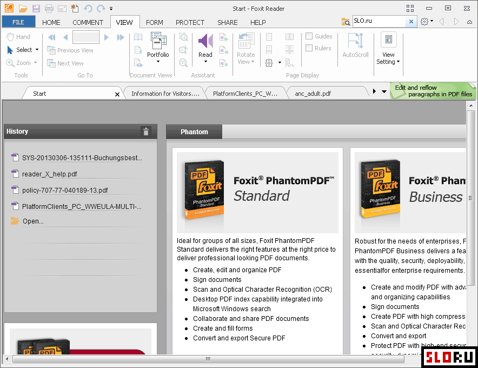Click the Edit and reflow paragraphs banner

(x=433, y=91)
